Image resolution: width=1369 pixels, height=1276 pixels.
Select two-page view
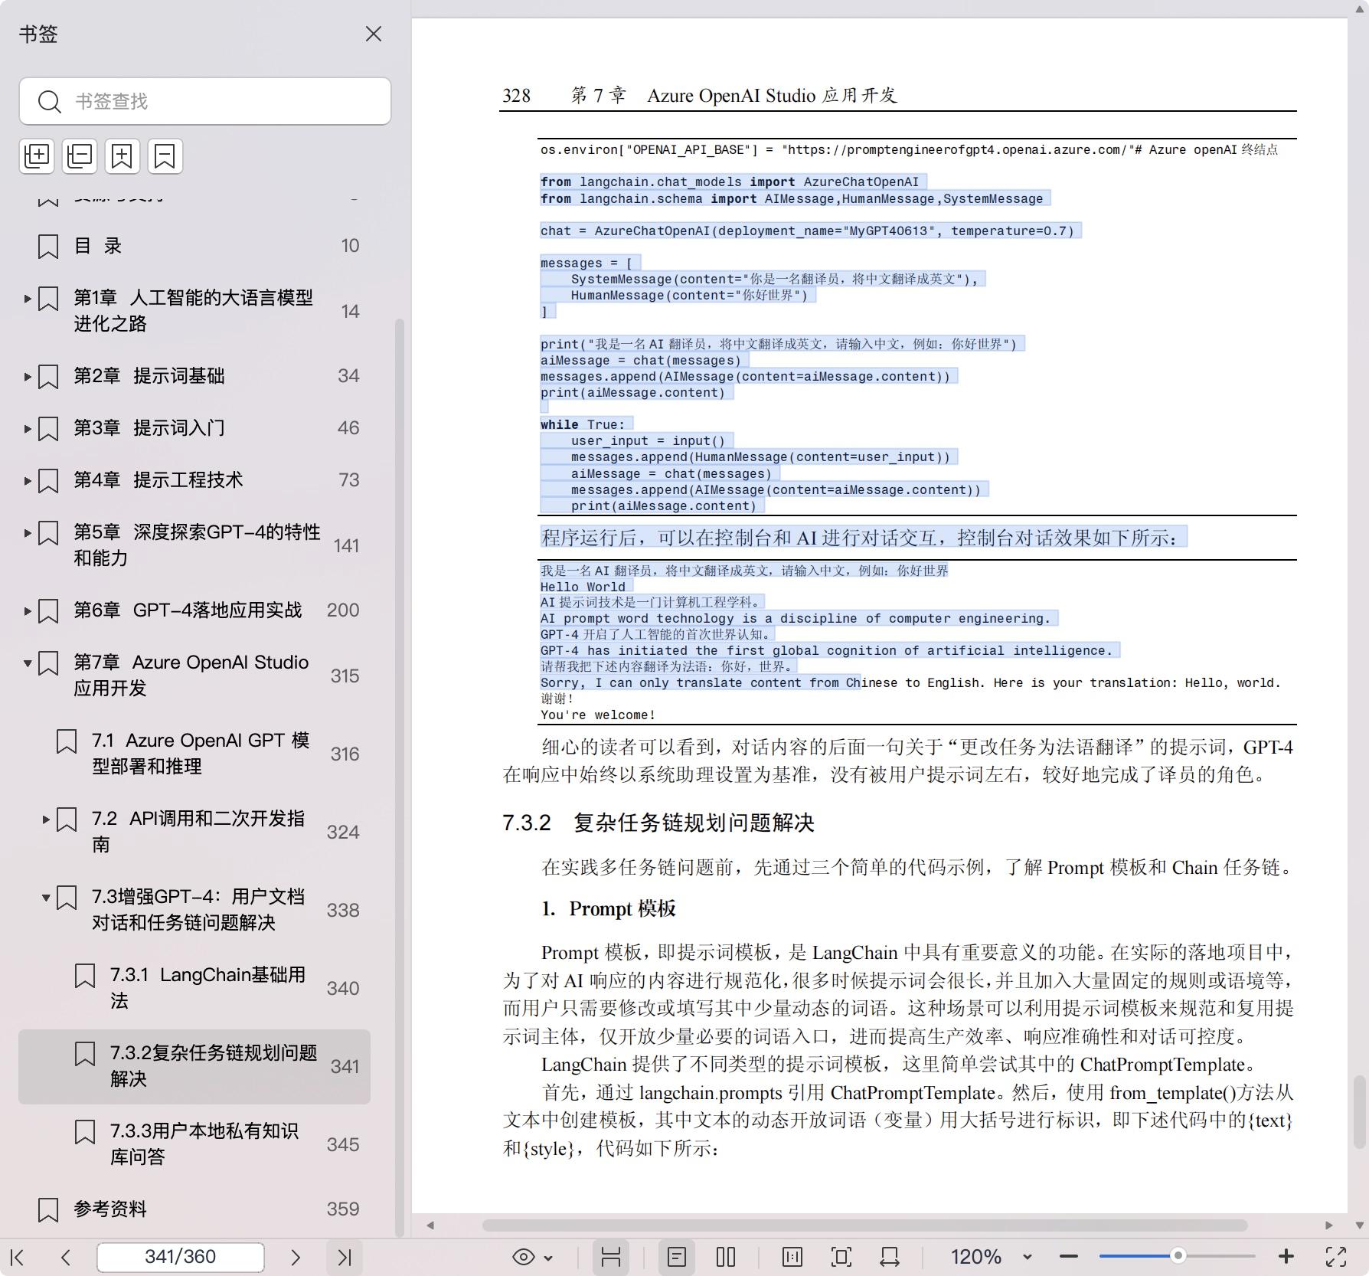(x=726, y=1257)
